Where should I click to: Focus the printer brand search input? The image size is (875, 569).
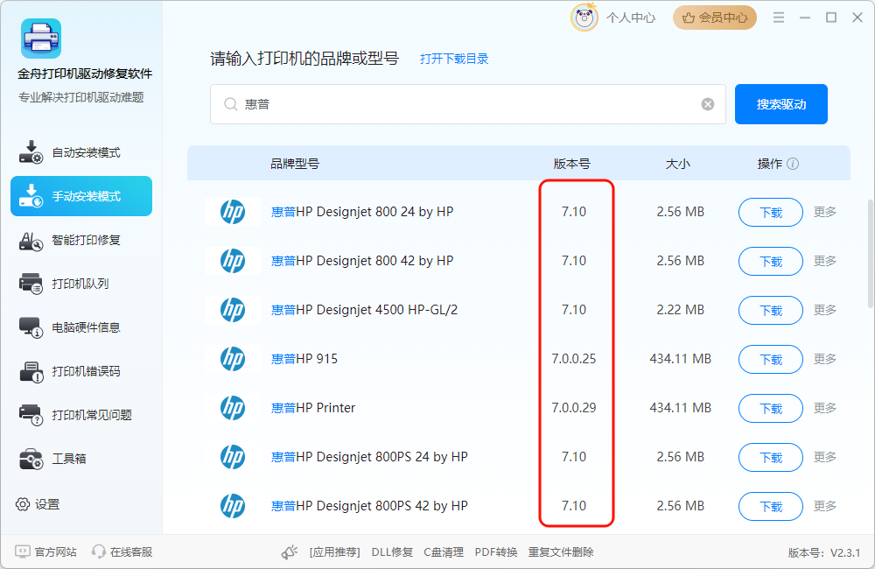click(467, 104)
